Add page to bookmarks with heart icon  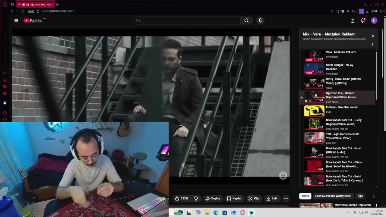[x=354, y=11]
